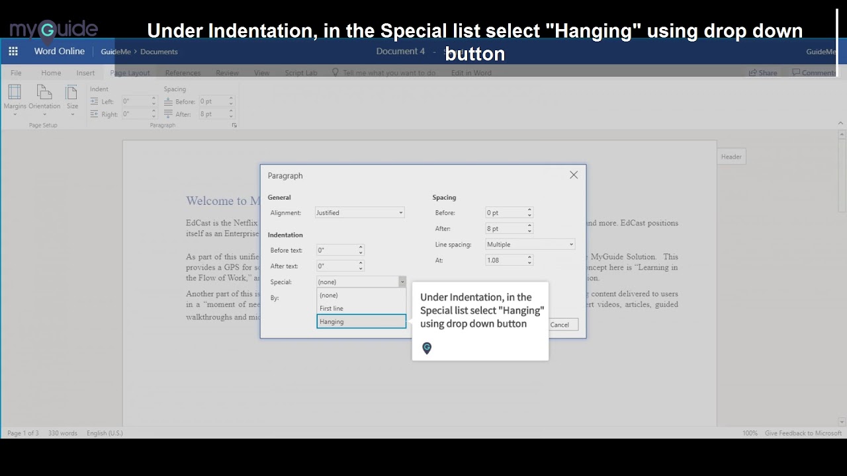Click dialog Spacing After field showing 8 pt
The width and height of the screenshot is (847, 476).
click(506, 229)
